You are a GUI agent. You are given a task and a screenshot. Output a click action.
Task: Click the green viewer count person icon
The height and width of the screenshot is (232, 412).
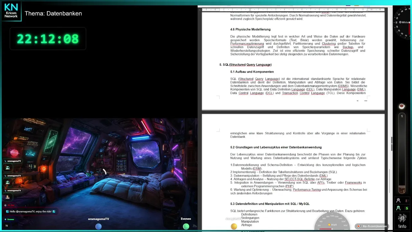[398, 208]
